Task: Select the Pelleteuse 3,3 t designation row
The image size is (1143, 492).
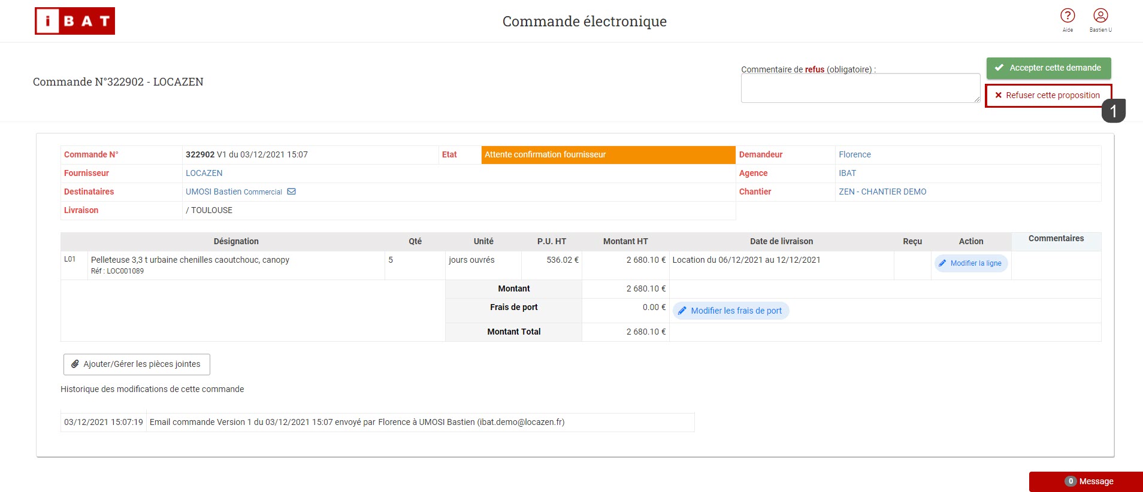Action: [190, 260]
